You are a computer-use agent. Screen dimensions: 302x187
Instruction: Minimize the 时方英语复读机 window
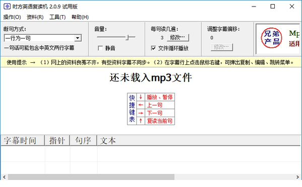click(x=254, y=7)
